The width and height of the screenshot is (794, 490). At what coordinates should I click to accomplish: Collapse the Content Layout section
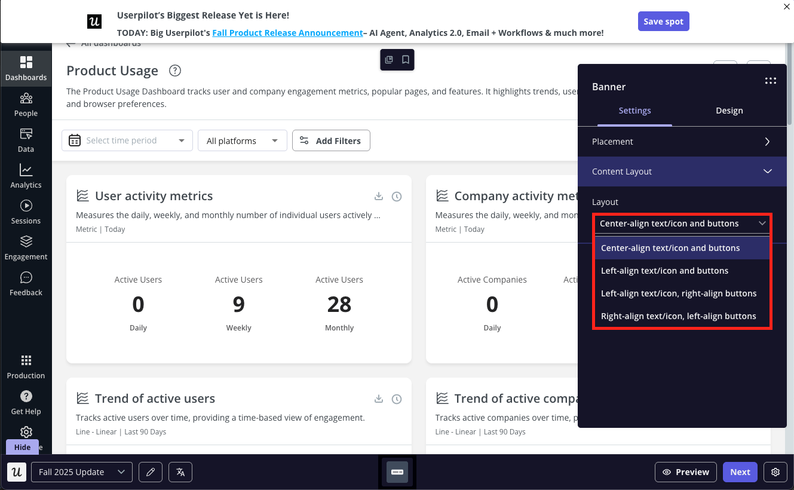click(682, 171)
